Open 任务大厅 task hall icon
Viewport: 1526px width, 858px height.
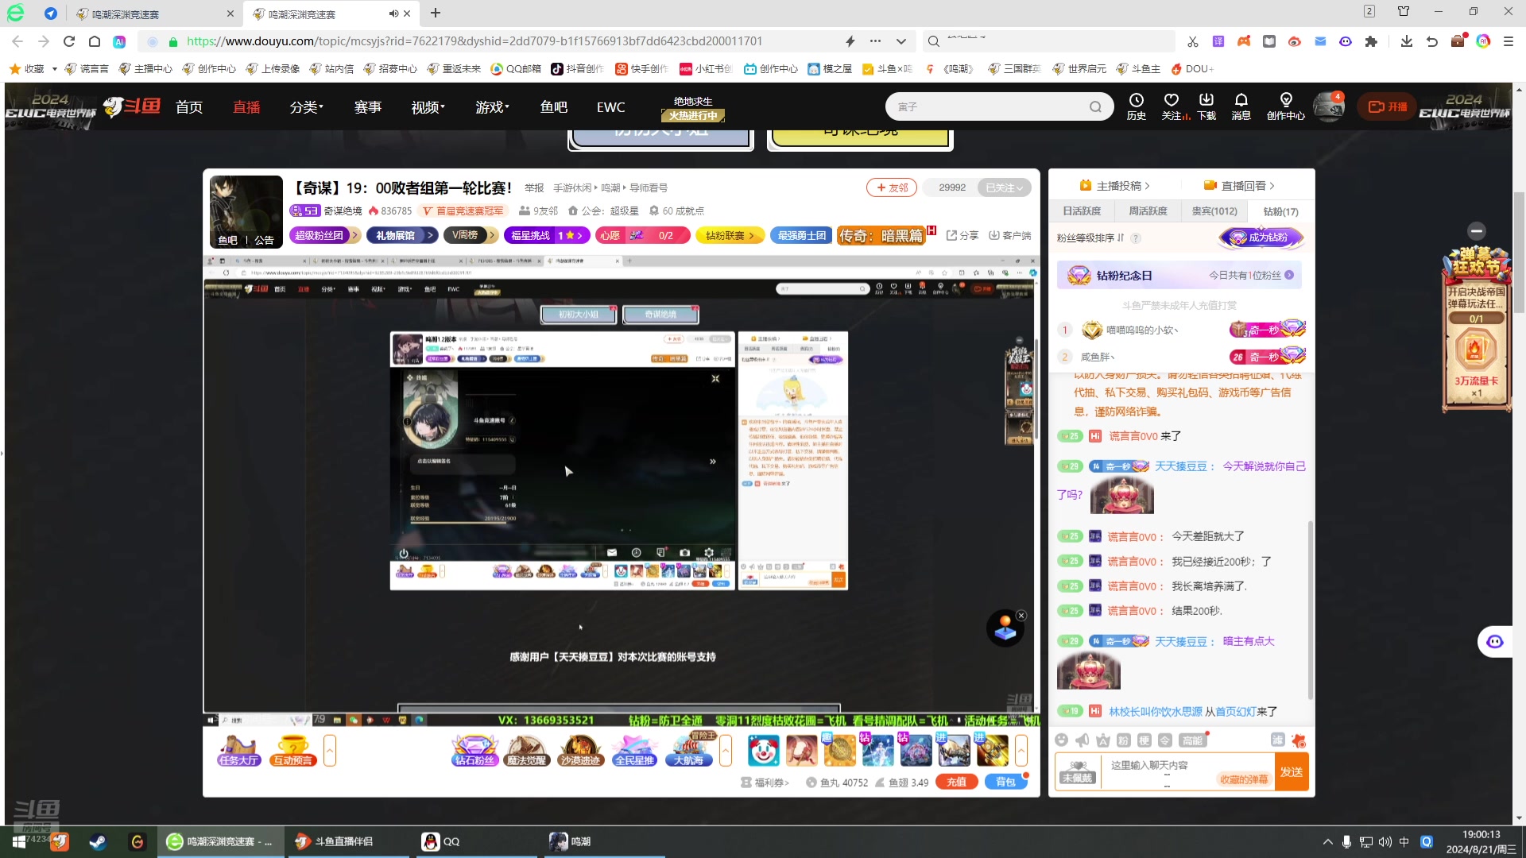pyautogui.click(x=238, y=750)
